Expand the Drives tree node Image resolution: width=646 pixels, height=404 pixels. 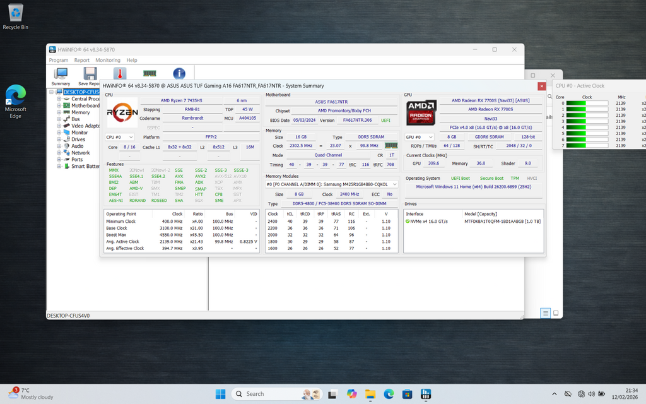click(59, 140)
